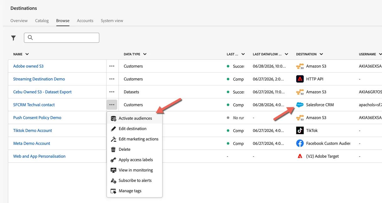Open the Adobe owned S3 destination link
382x203 pixels.
click(x=28, y=66)
